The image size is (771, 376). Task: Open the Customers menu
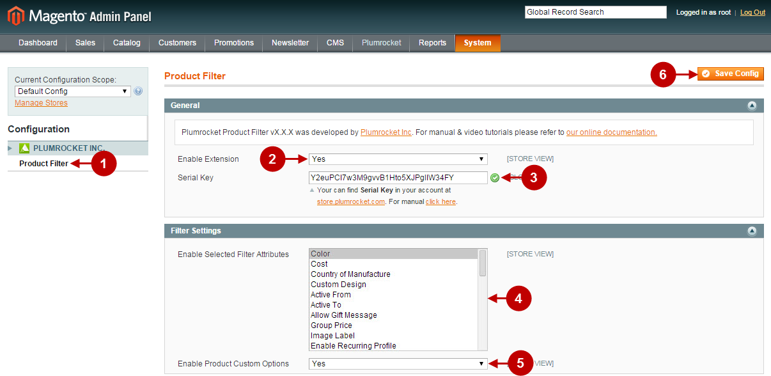pyautogui.click(x=177, y=43)
